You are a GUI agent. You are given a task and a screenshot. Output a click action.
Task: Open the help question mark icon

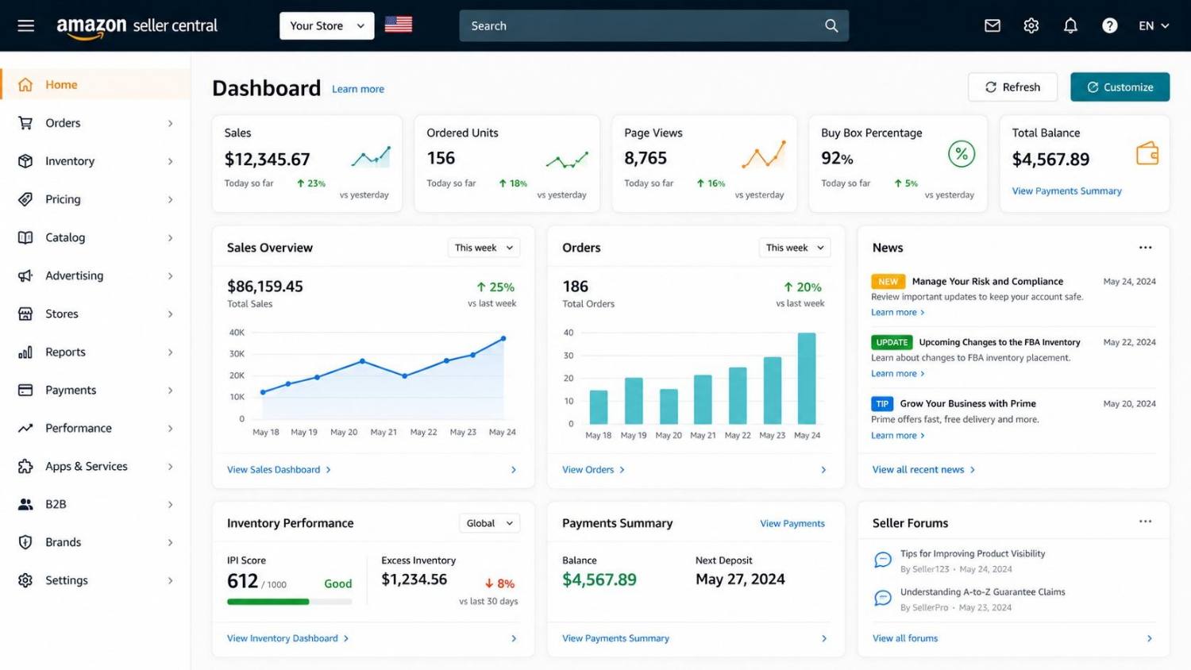pos(1110,25)
